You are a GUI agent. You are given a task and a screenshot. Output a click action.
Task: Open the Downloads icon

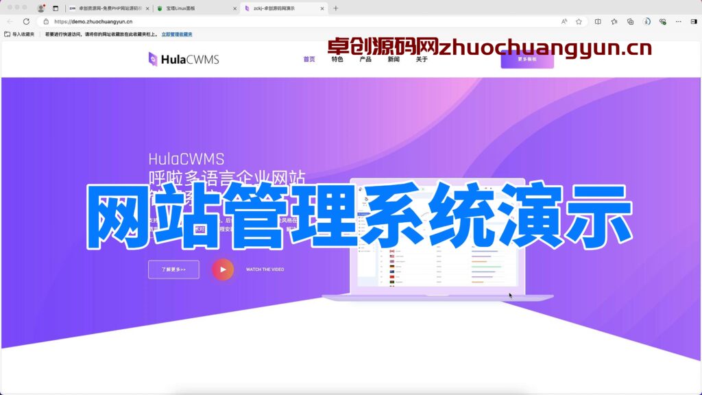pyautogui.click(x=646, y=21)
